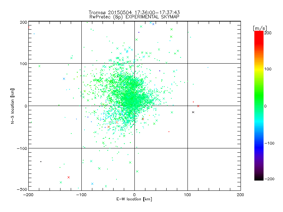The height and width of the screenshot is (212, 283).
Task: Click the x-axis tick label "0"
Action: (x=134, y=195)
